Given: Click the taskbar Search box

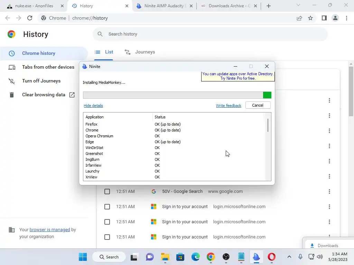Looking at the screenshot, I should click(109, 257).
